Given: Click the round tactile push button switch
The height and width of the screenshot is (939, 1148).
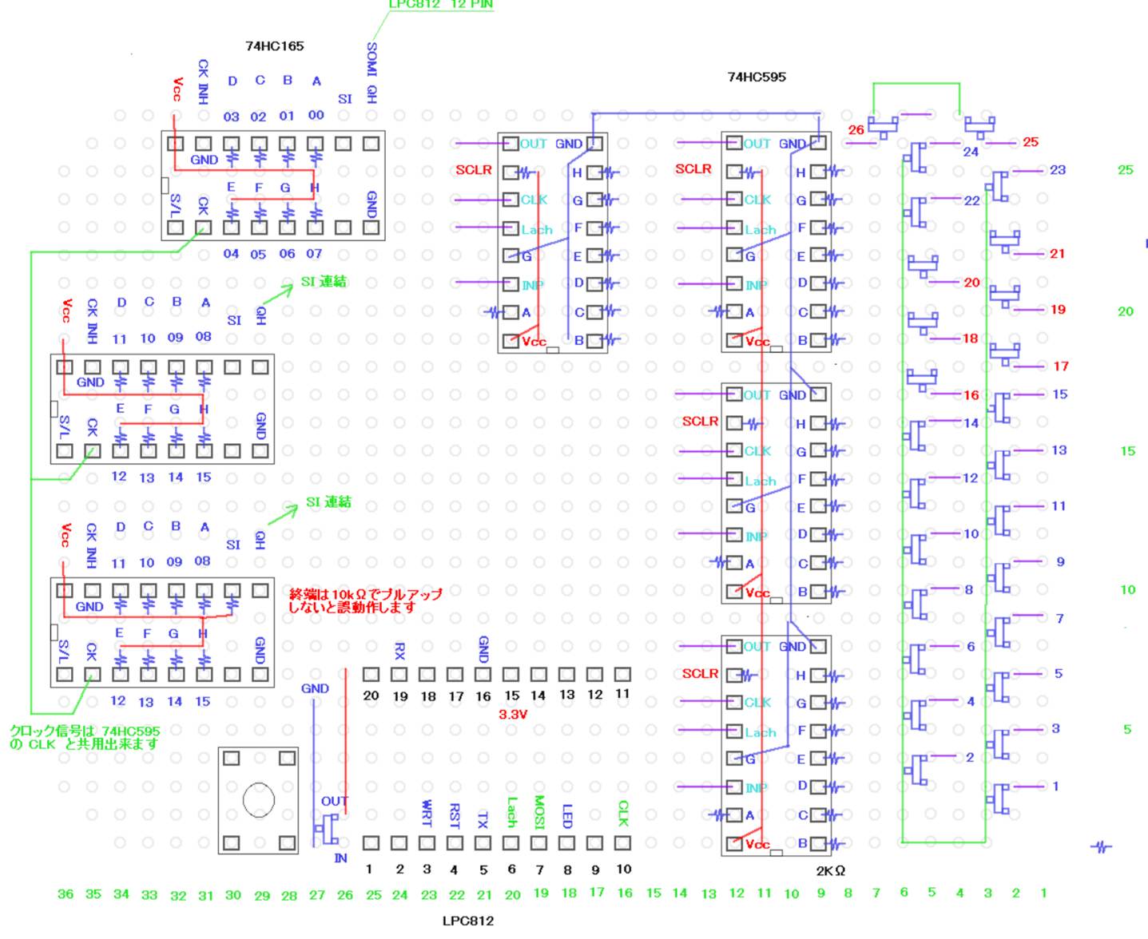Looking at the screenshot, I should pos(258,799).
